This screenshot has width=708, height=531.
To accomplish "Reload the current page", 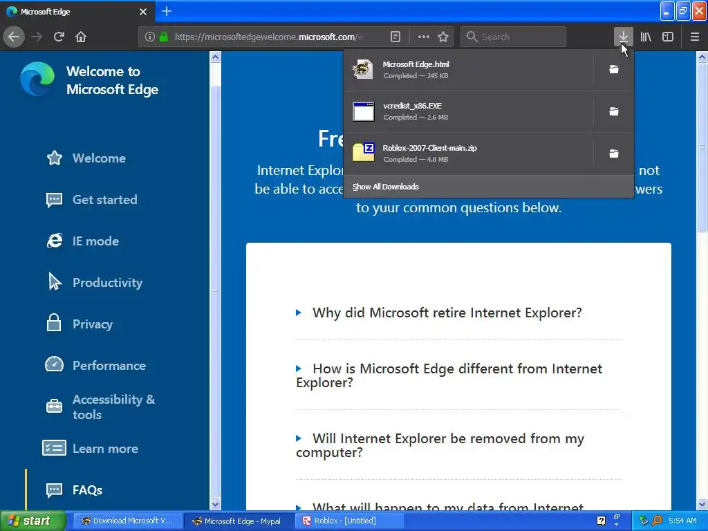I will click(59, 37).
